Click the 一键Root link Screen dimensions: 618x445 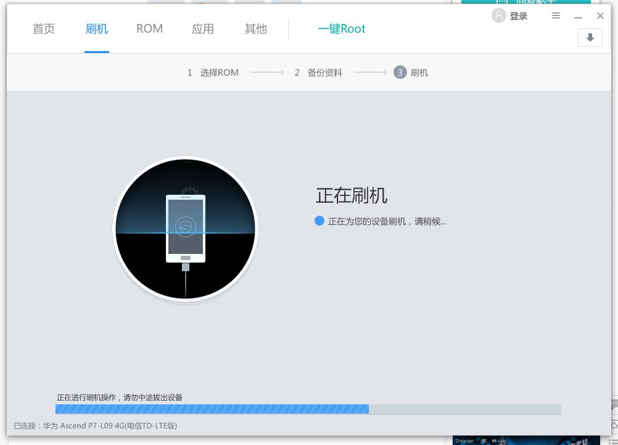341,29
